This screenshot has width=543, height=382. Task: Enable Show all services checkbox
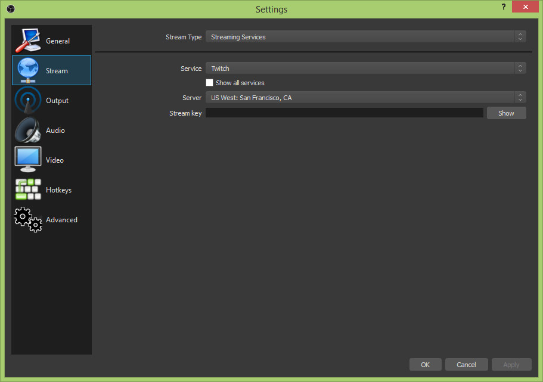click(x=210, y=83)
